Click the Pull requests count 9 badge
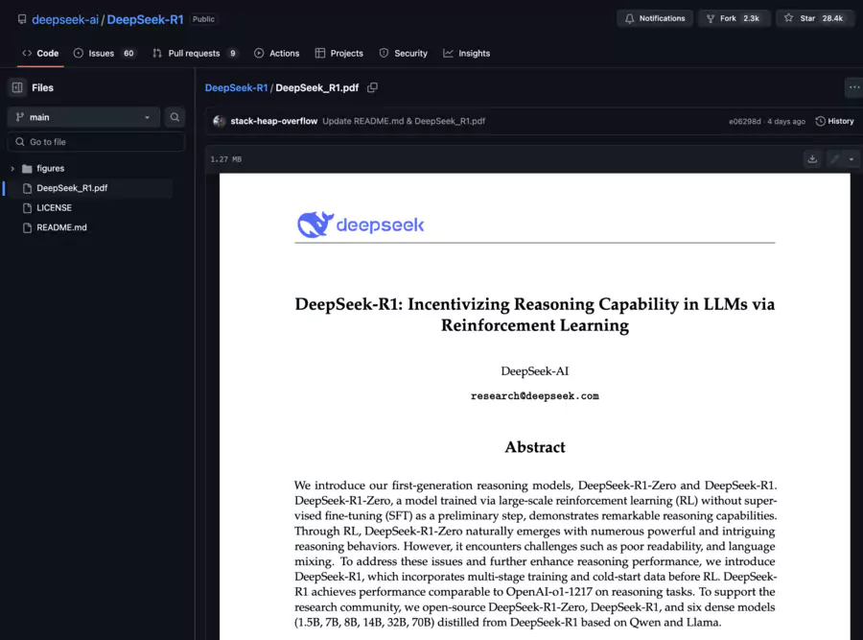Screen dimensions: 863x640 (233, 54)
